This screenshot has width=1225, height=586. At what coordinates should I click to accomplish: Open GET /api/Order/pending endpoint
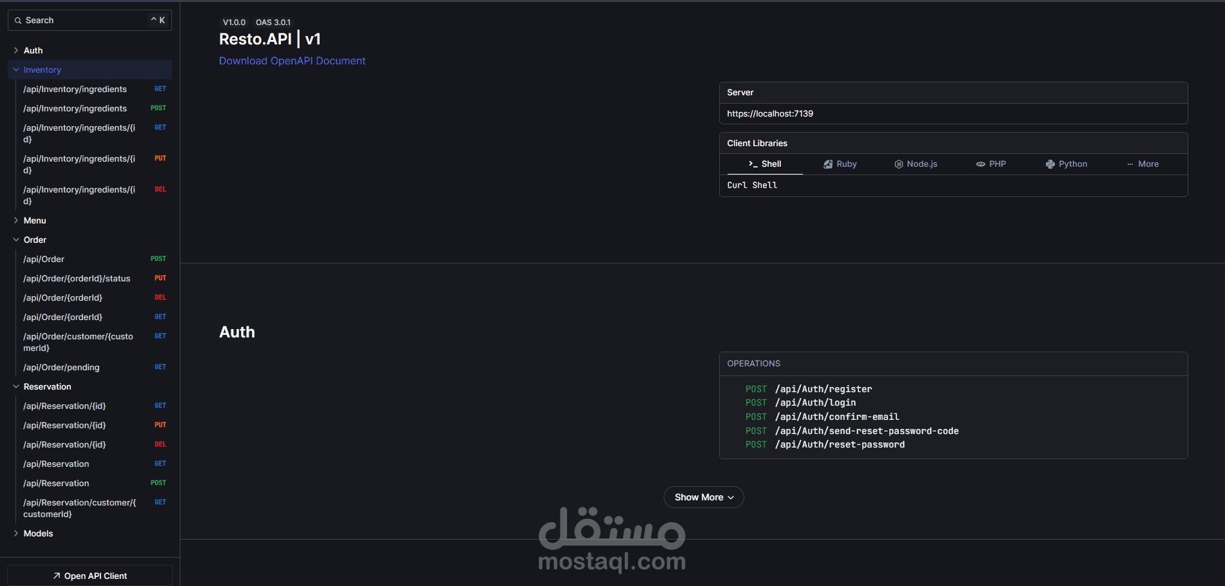point(94,367)
